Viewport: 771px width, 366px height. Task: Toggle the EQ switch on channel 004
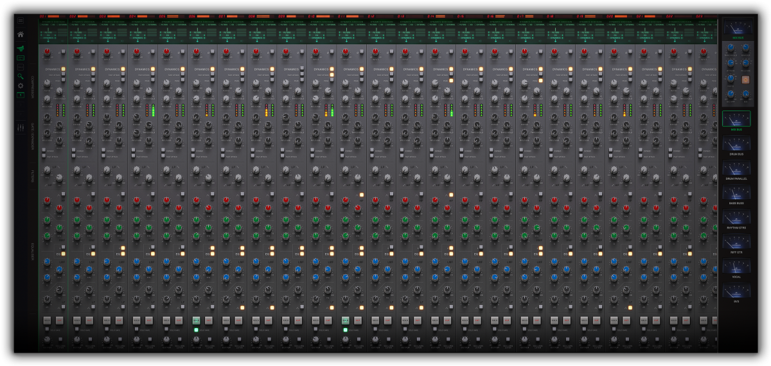[153, 254]
